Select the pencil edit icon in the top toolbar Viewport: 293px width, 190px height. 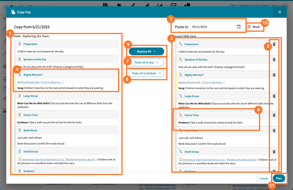coord(133,4)
